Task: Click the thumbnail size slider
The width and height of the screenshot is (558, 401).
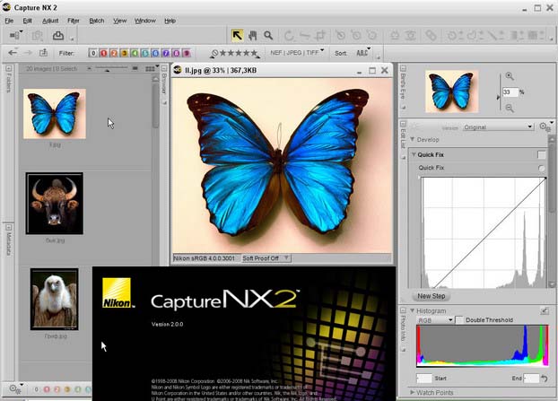Action: [x=111, y=68]
